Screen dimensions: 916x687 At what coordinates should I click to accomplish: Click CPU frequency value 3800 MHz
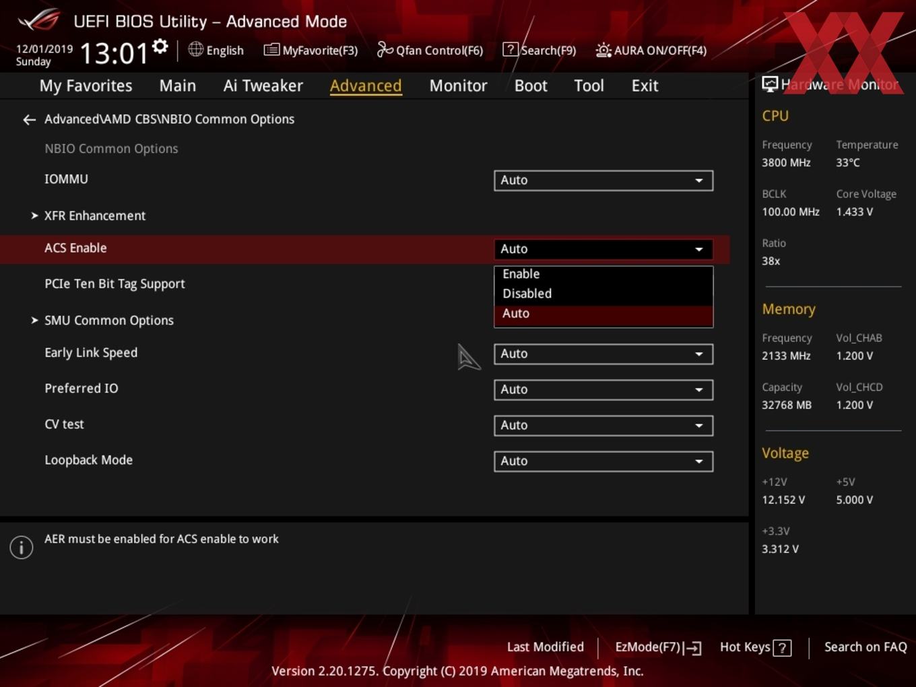point(786,163)
